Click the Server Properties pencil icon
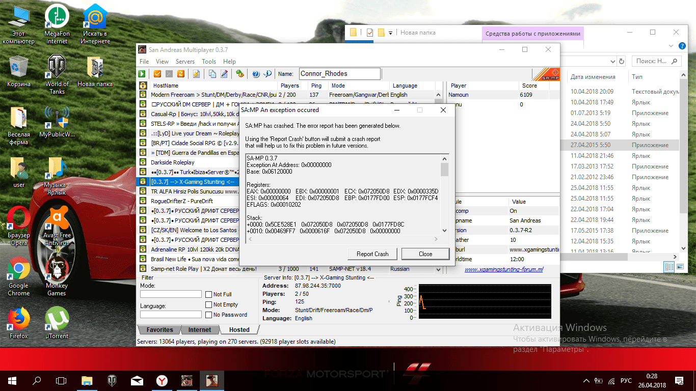Viewport: 696px width, 391px height. (x=224, y=74)
